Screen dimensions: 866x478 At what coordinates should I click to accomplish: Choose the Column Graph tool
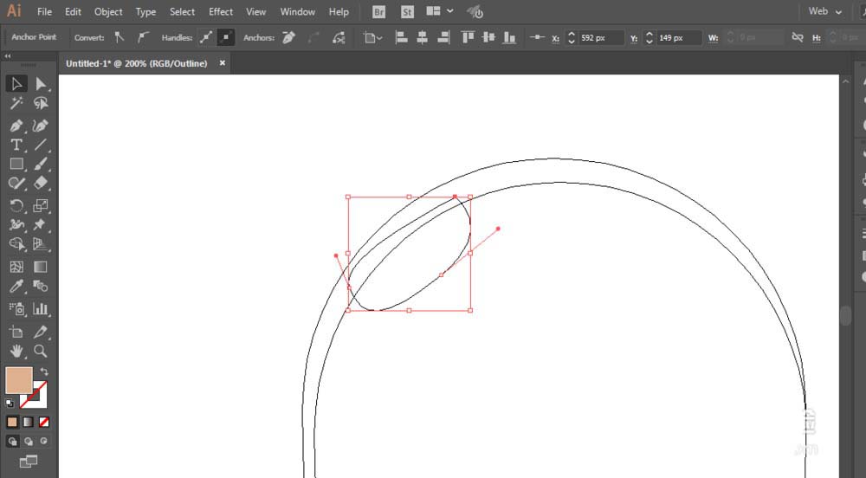[x=41, y=308]
